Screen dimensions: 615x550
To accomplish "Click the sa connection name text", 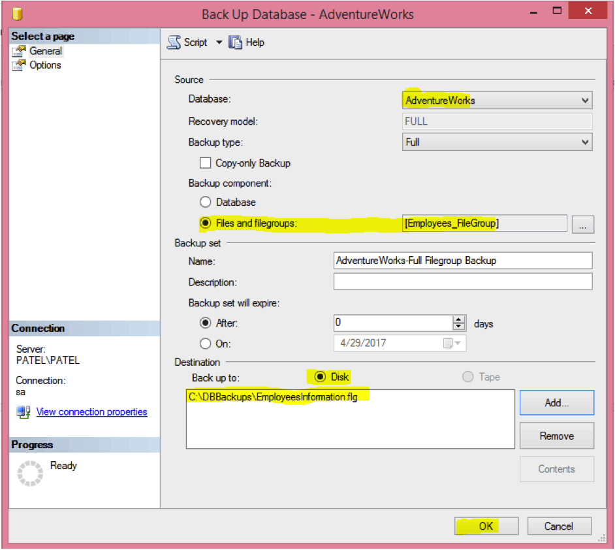I will pos(20,392).
